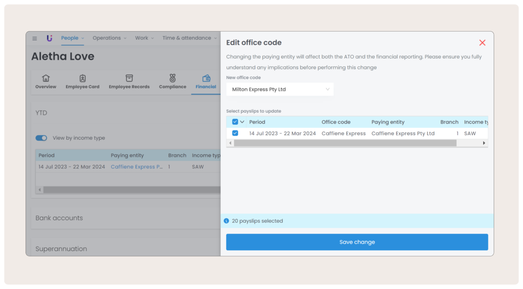This screenshot has width=523, height=289.
Task: Open the Employee Card tab
Action: tap(82, 82)
